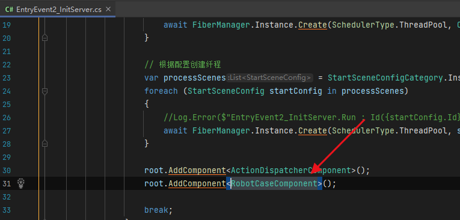The width and height of the screenshot is (460, 220).
Task: Close the EntryEvent2_InitServer.cs tab
Action: [x=108, y=10]
